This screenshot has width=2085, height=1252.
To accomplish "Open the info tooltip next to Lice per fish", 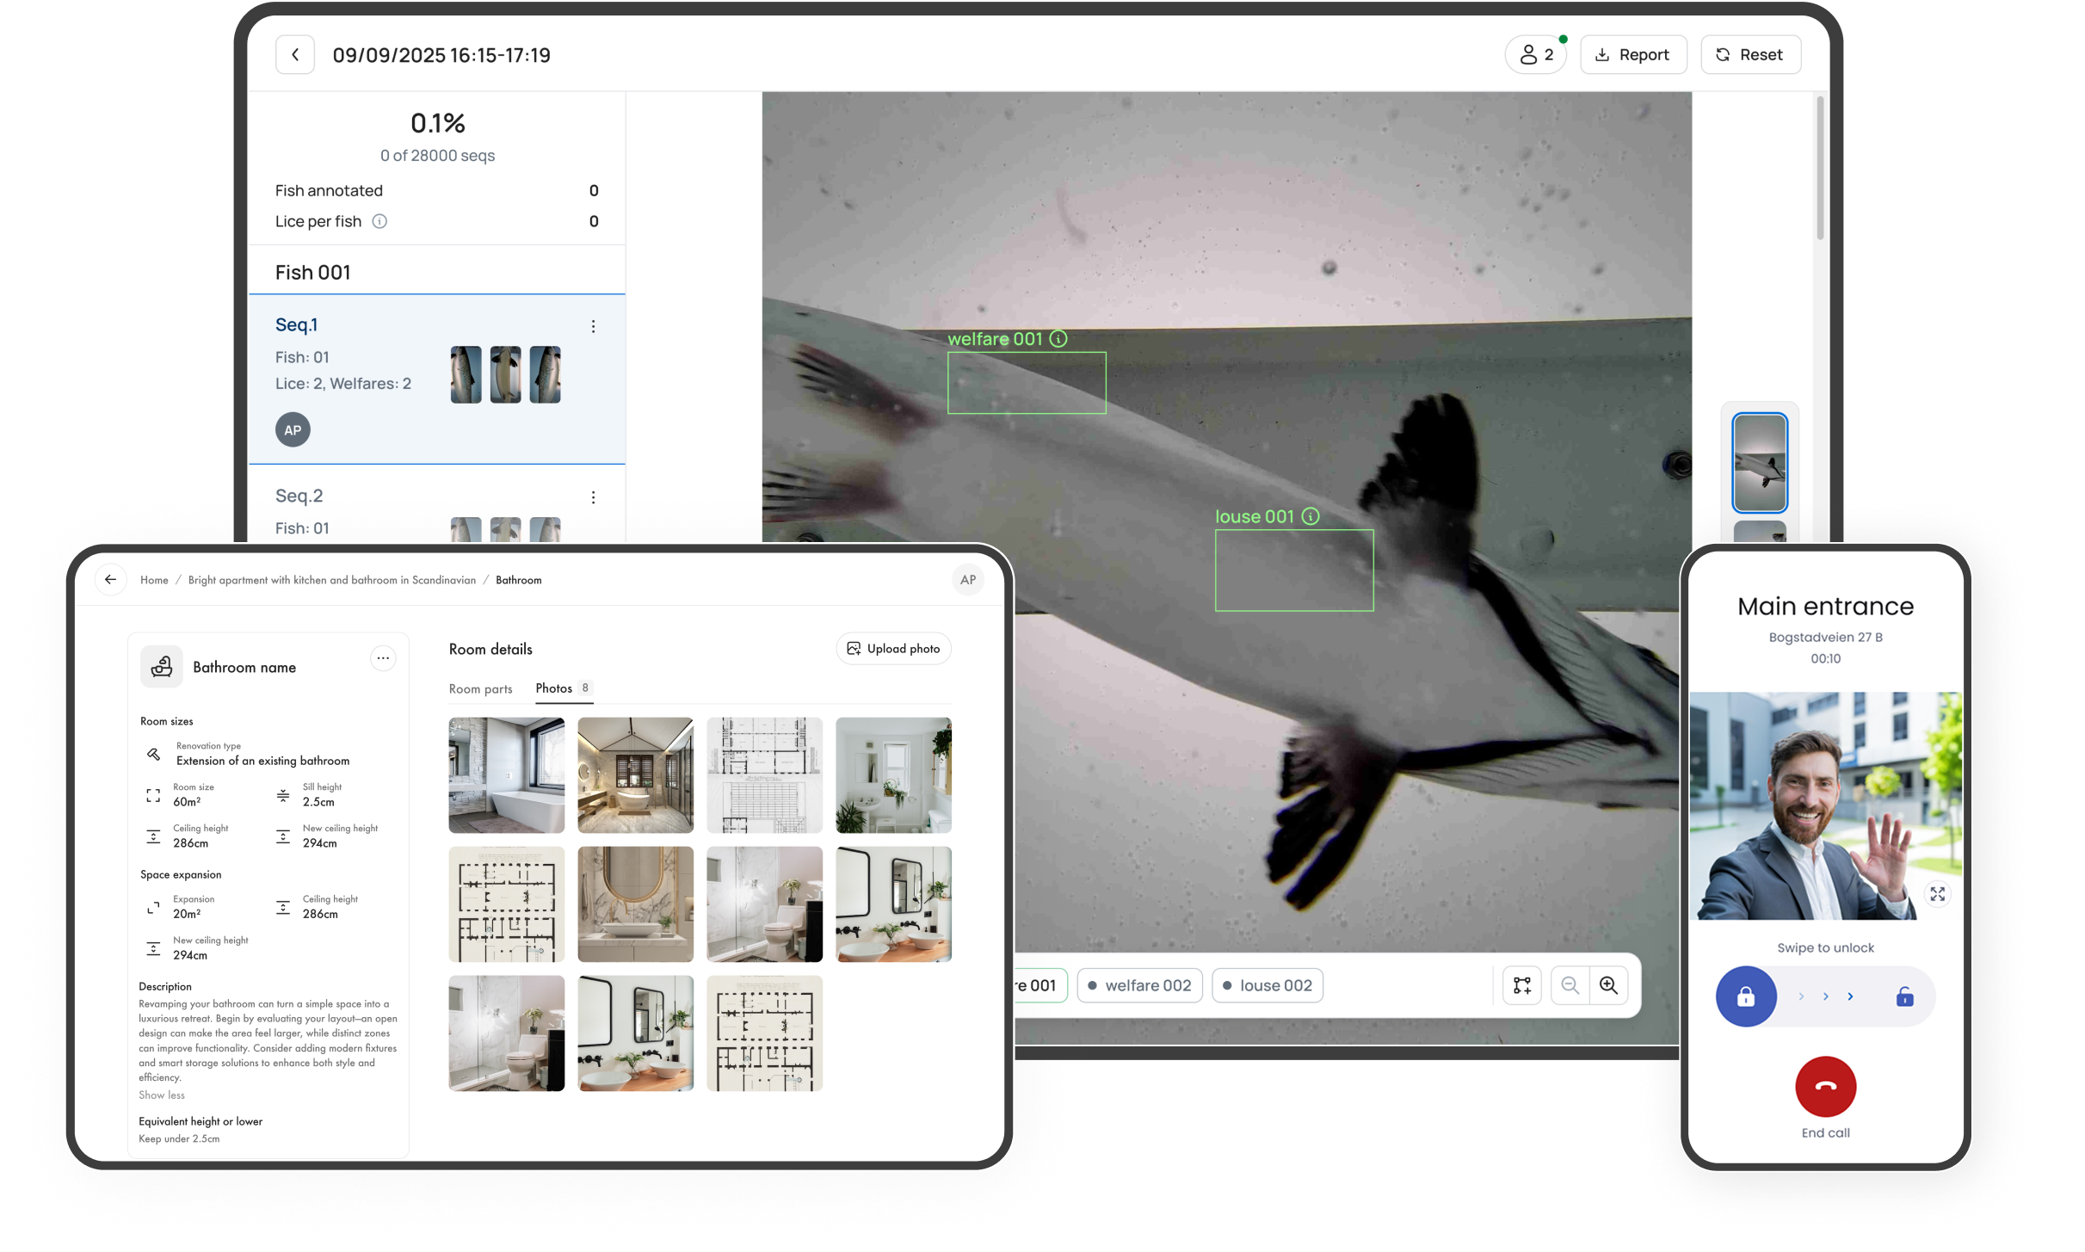I will point(381,221).
